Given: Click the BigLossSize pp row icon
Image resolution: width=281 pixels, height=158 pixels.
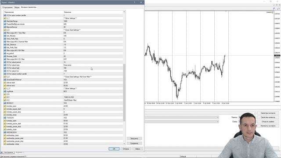Looking at the screenshot, I should [5, 27].
